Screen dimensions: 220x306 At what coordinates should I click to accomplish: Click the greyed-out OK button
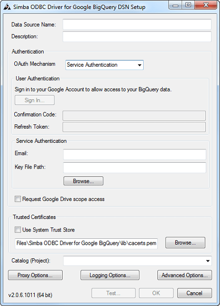pyautogui.click(x=156, y=293)
